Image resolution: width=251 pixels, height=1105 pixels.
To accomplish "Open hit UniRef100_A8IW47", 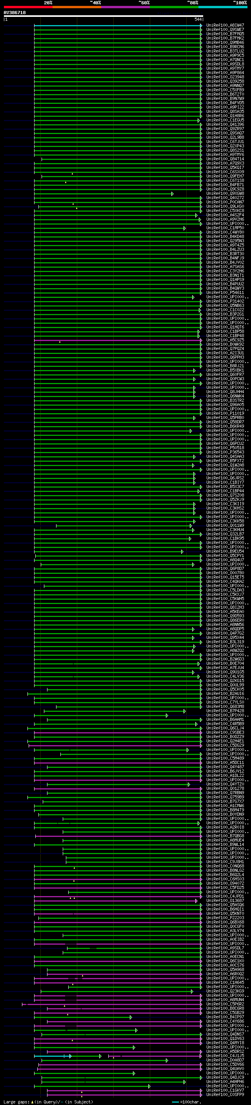I will tap(225, 25).
